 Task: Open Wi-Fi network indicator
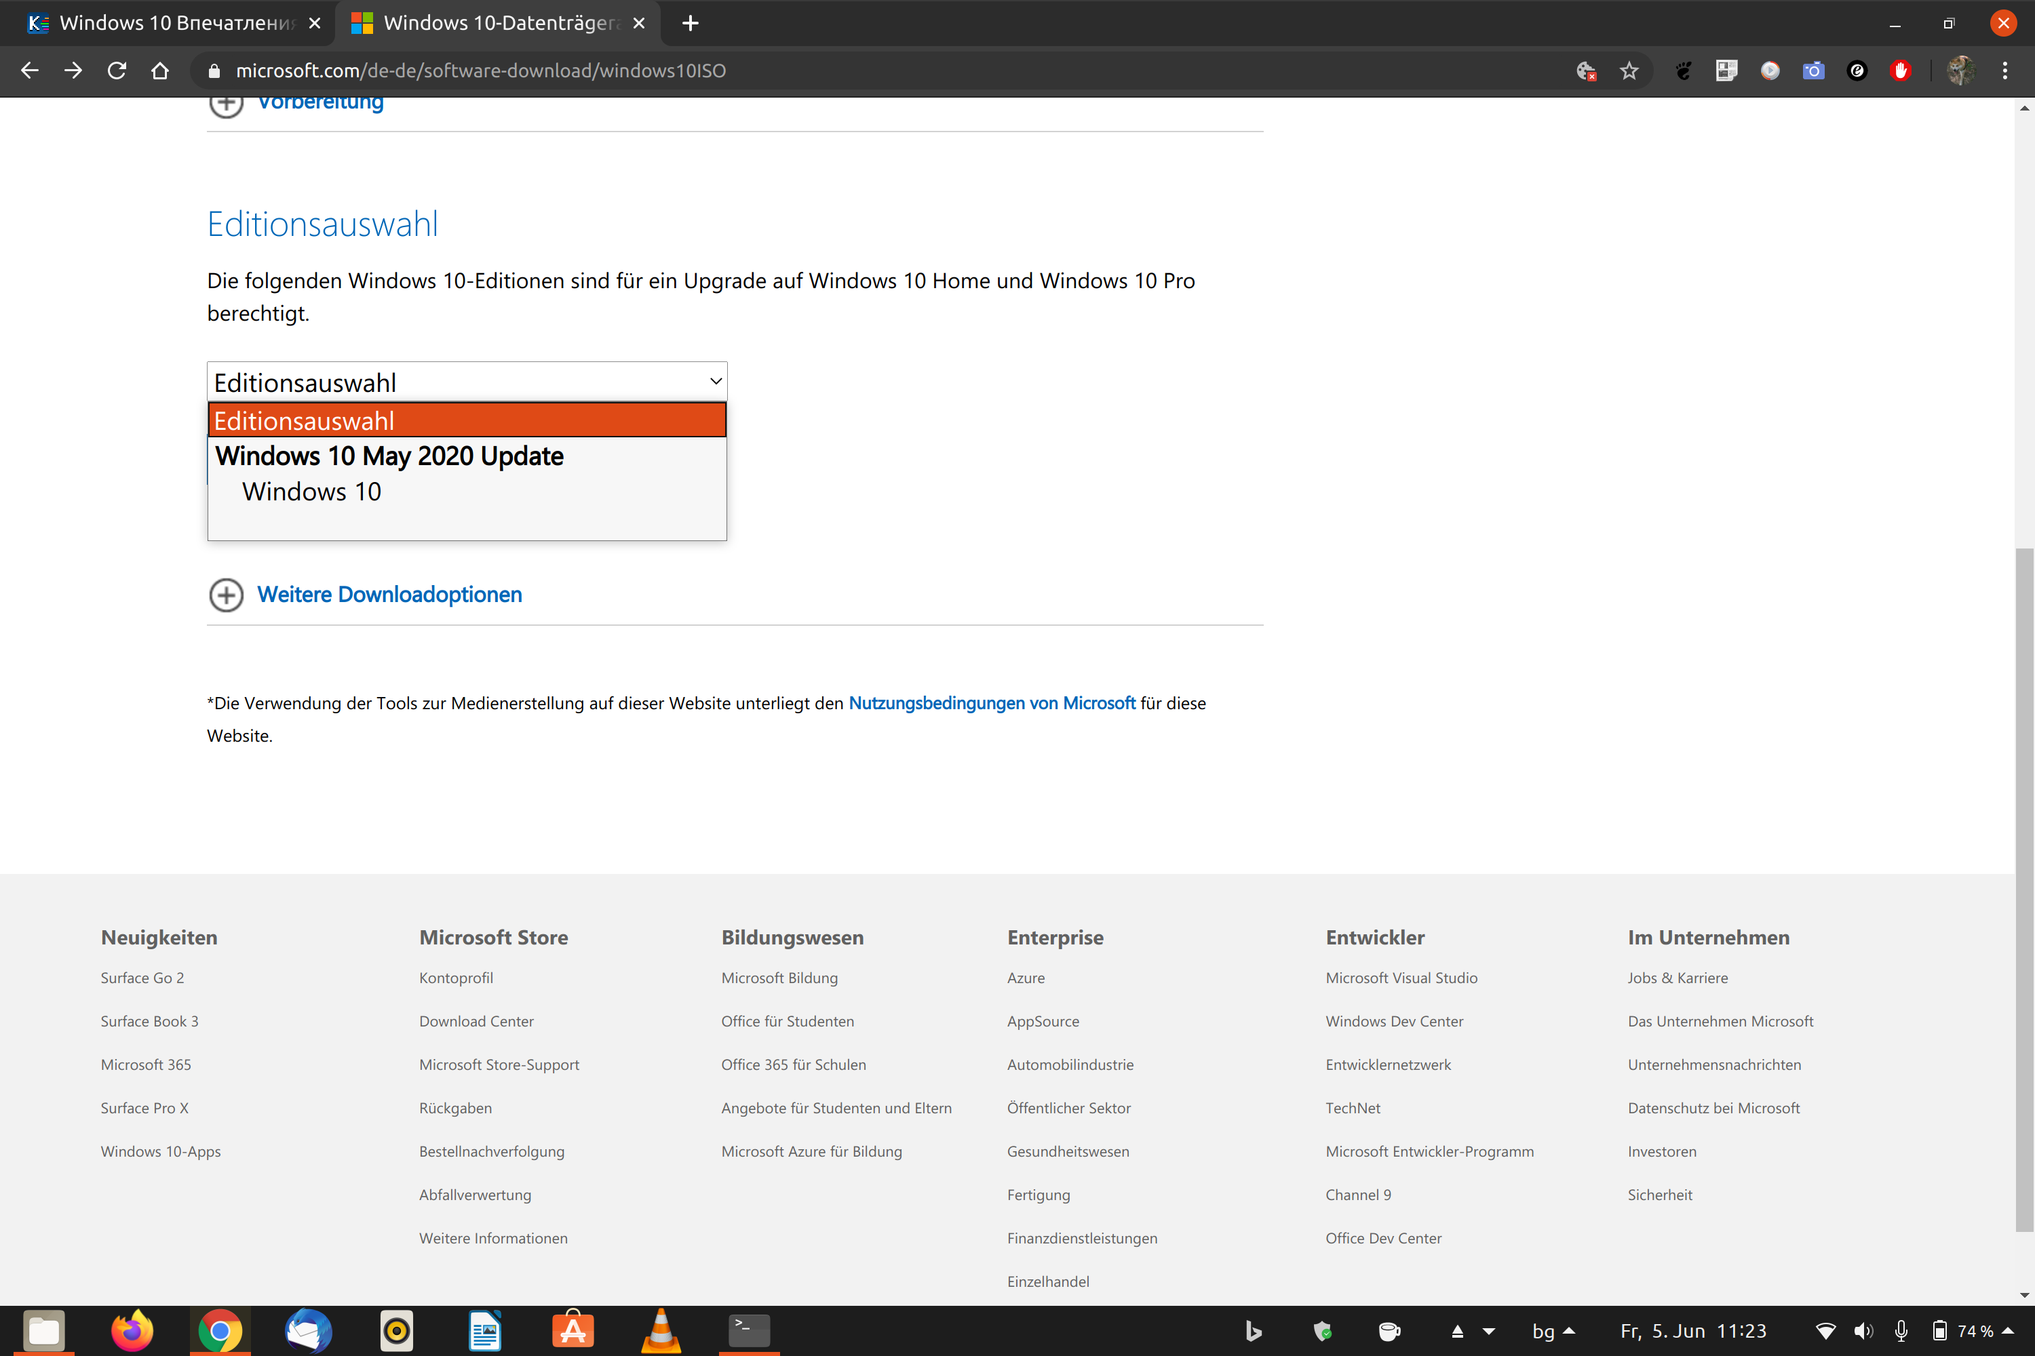[1825, 1331]
